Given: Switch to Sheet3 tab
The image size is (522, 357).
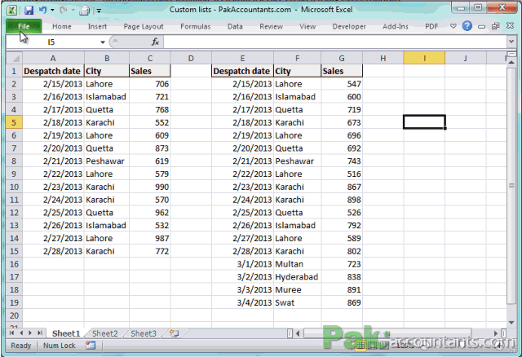Looking at the screenshot, I should (x=144, y=333).
